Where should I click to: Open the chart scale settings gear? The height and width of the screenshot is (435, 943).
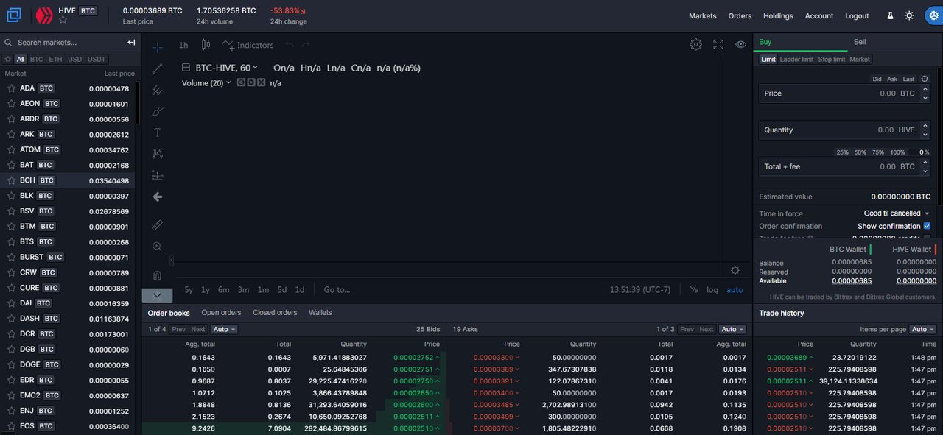(x=735, y=270)
